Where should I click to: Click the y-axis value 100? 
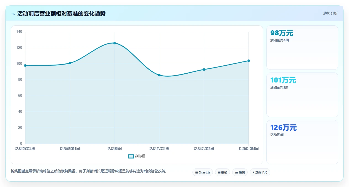[19, 64]
